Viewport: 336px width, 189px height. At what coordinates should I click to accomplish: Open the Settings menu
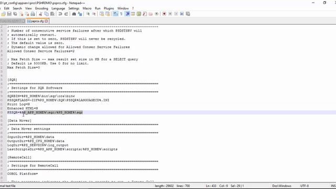point(73,8)
